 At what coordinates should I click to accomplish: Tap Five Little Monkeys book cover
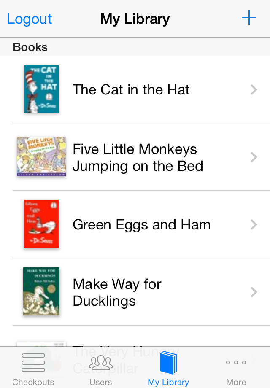41,156
